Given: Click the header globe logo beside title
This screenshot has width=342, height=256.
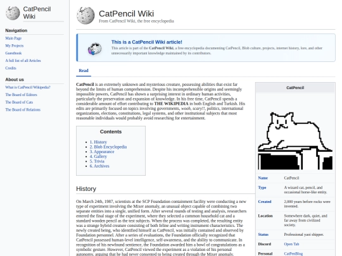Looking at the screenshot, I should click(85, 15).
